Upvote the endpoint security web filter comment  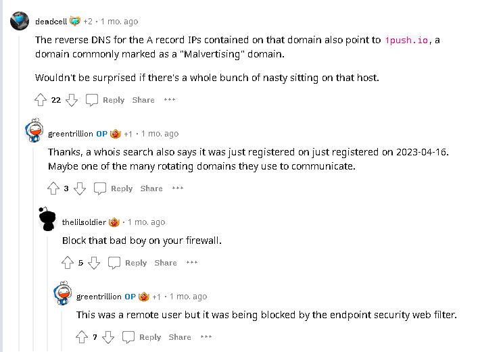(82, 337)
